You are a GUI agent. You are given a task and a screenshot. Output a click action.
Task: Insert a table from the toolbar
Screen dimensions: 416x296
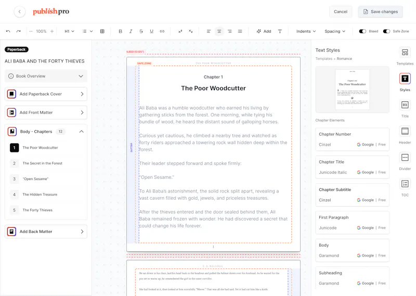point(102,31)
